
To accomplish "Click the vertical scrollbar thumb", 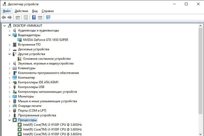I will [x=200, y=71].
